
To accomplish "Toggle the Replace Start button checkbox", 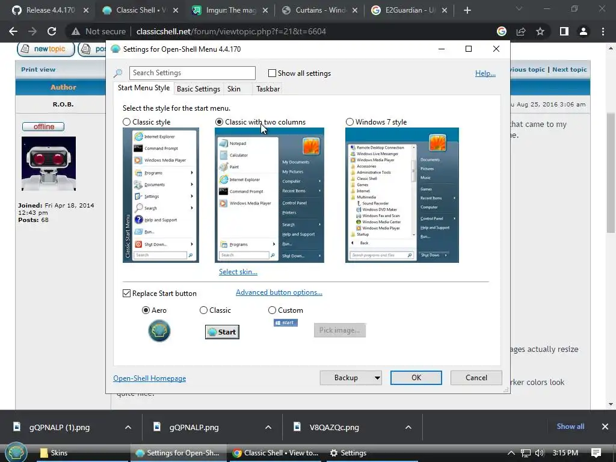I will point(126,294).
